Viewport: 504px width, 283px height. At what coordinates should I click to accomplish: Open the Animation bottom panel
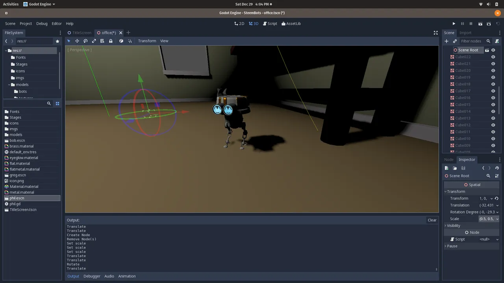click(127, 276)
